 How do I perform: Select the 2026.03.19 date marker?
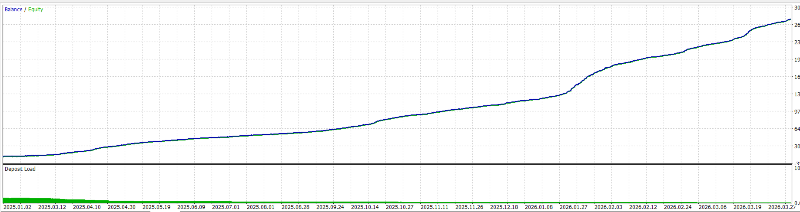point(747,207)
